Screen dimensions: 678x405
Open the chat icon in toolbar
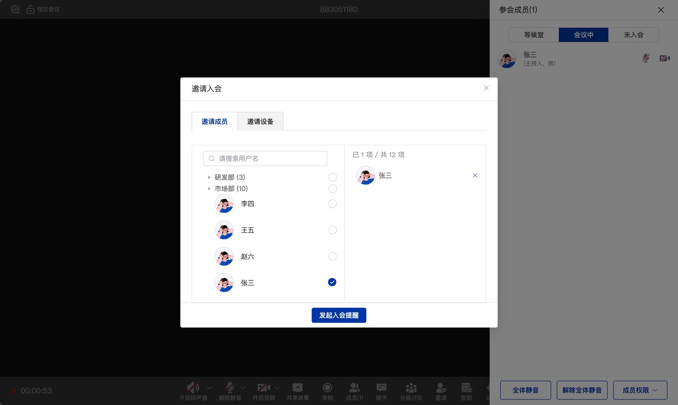coord(381,387)
